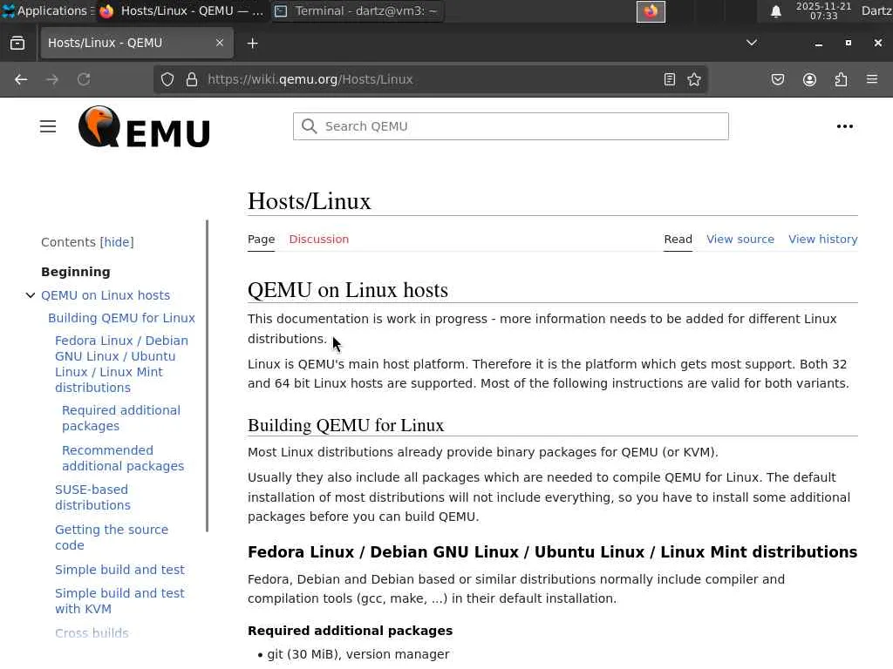Jump to Beginning in contents
The height and width of the screenshot is (669, 893).
76,272
